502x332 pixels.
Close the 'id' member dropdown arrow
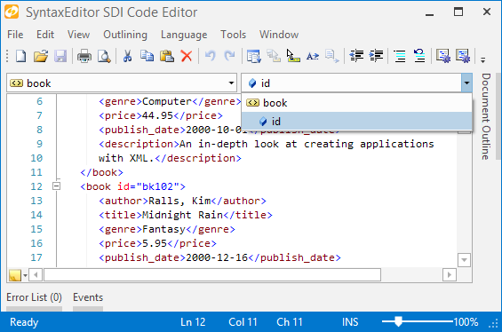(466, 83)
